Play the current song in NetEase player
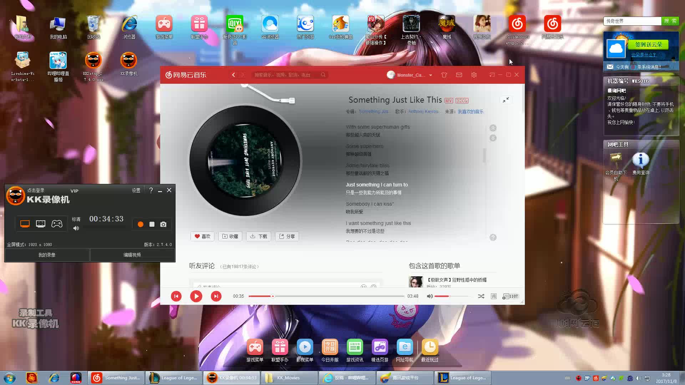Viewport: 685px width, 385px height. [196, 296]
